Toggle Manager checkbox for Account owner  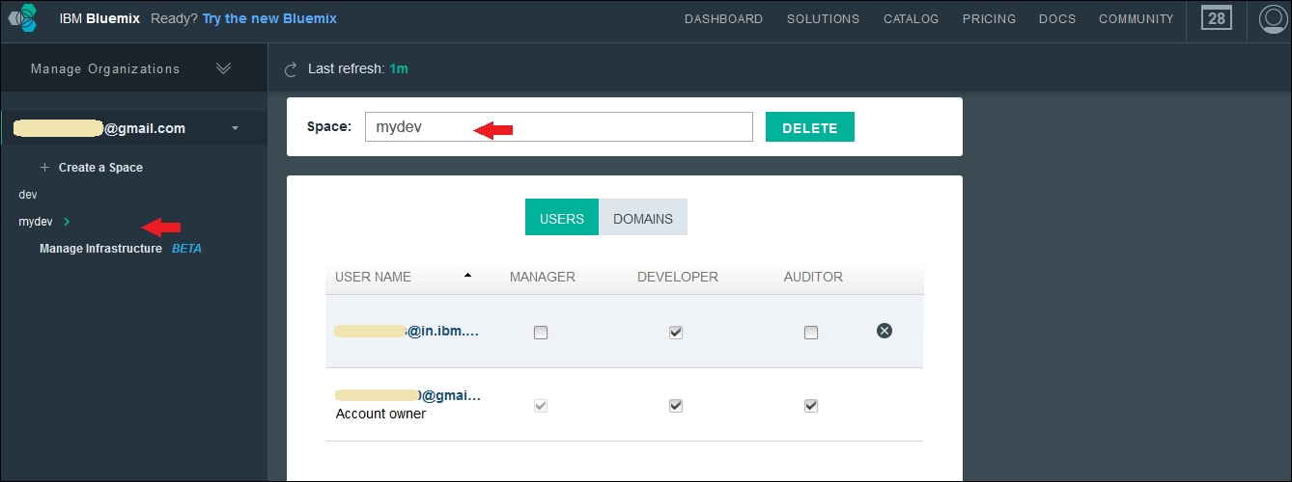click(x=541, y=405)
